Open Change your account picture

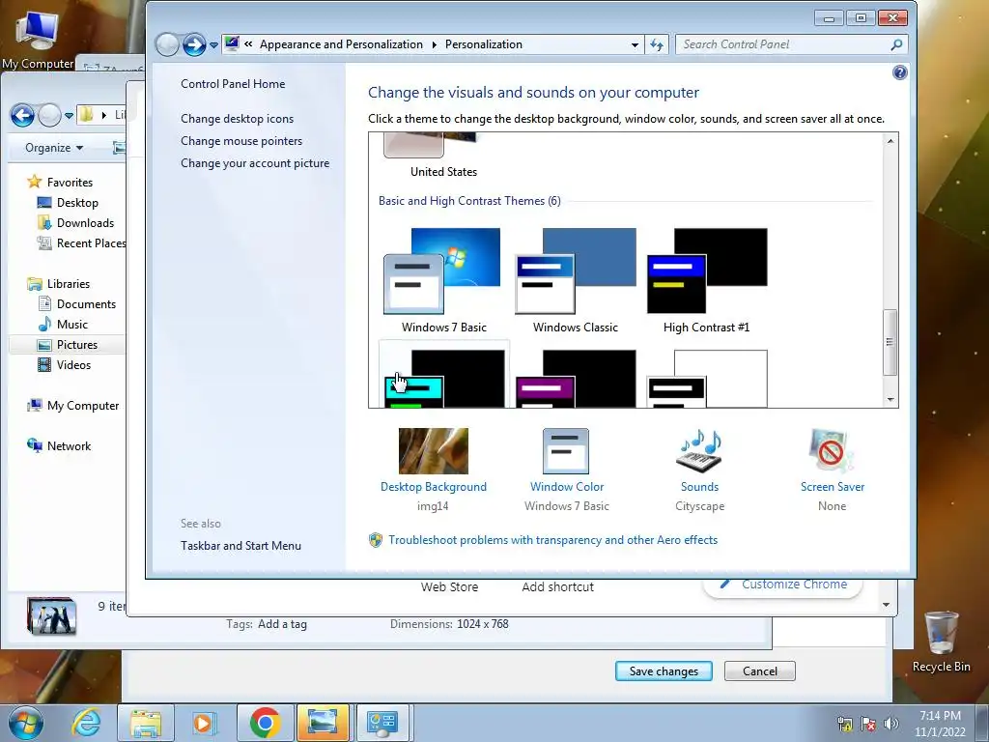pyautogui.click(x=255, y=162)
